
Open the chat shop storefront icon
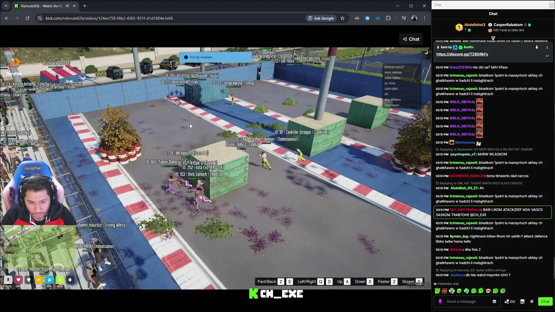522,302
